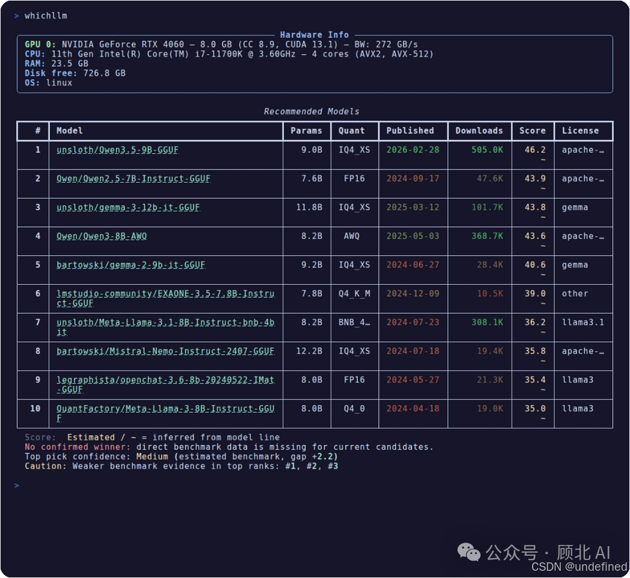Click the 368.7K downloads value
The height and width of the screenshot is (578, 630).
click(487, 236)
